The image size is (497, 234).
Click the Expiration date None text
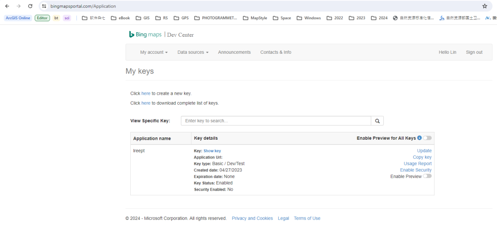[x=214, y=177]
